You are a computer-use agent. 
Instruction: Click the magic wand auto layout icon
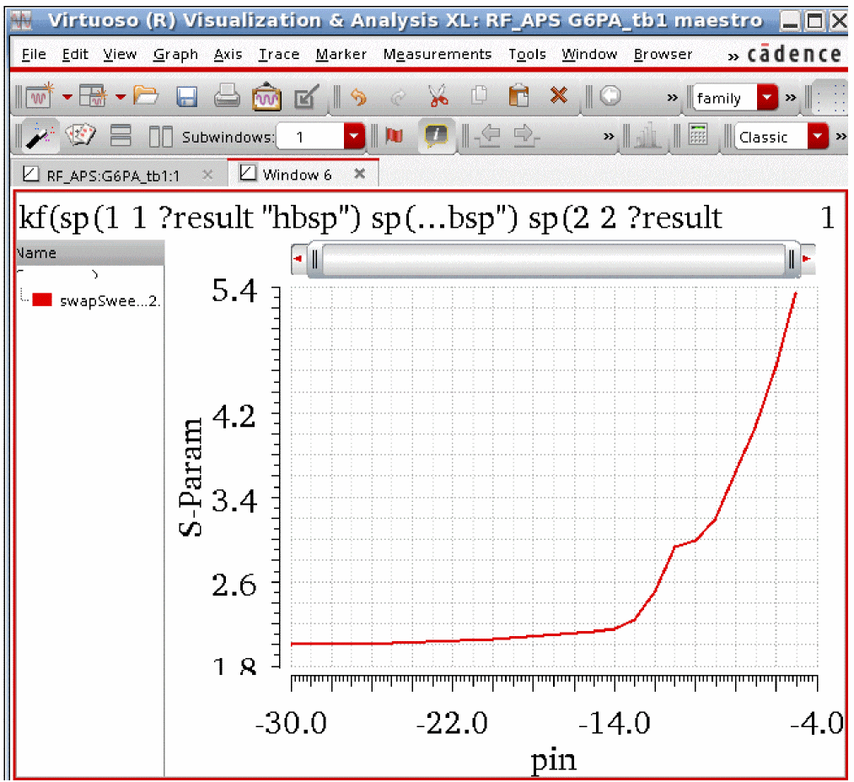(40, 136)
